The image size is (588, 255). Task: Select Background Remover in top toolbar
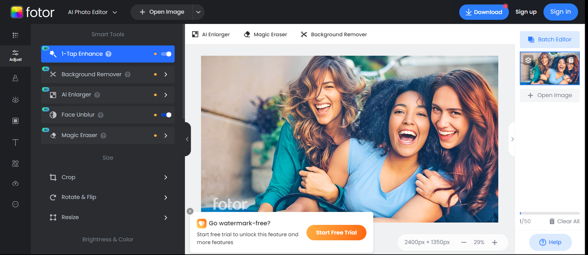tap(334, 34)
